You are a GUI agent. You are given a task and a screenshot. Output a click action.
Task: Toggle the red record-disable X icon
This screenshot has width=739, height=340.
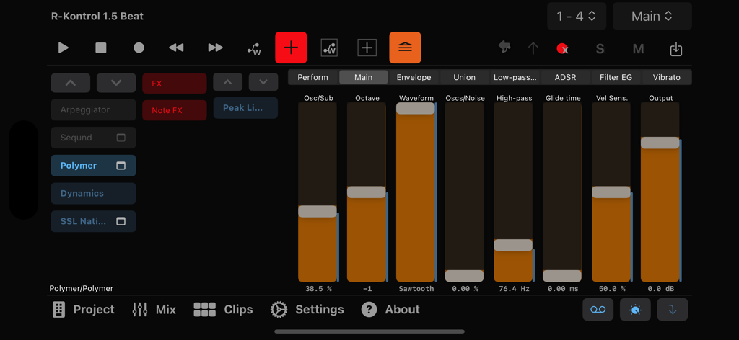click(x=562, y=48)
